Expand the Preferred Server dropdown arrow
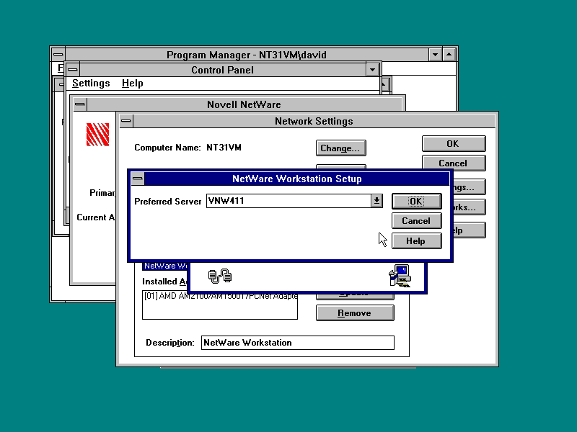Image resolution: width=577 pixels, height=432 pixels. point(376,201)
